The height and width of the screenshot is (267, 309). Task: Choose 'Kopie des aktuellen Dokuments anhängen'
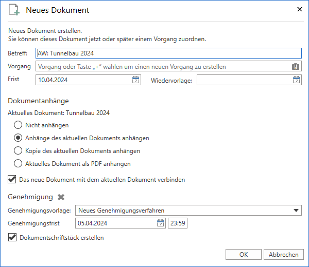[x=18, y=151]
